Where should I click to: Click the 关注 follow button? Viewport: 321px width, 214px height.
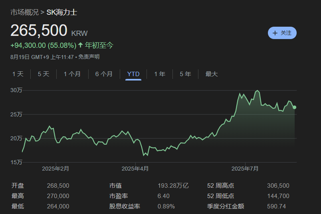(282, 33)
